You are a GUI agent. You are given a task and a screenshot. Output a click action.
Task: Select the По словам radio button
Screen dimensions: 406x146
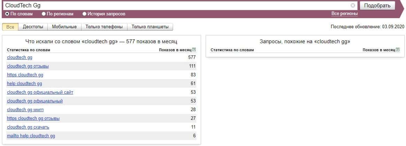[x=7, y=14]
